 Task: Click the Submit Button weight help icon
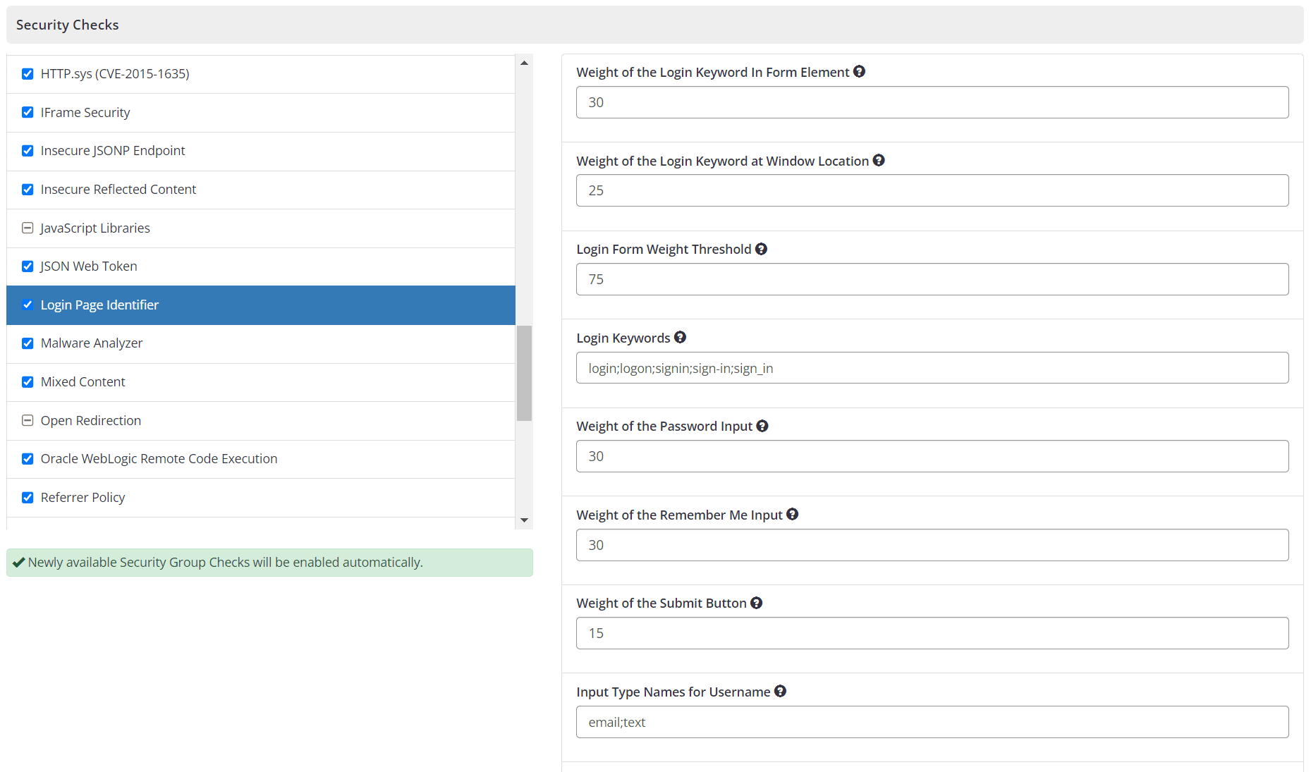pyautogui.click(x=756, y=603)
